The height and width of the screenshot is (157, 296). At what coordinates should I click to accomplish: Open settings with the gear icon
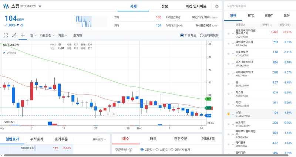(217, 6)
